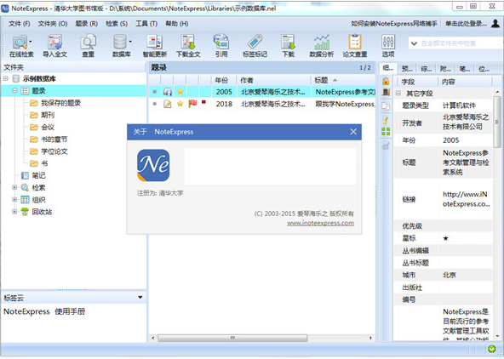The height and width of the screenshot is (359, 504).
Task: Open 数据分析 data analysis
Action: coord(322,46)
